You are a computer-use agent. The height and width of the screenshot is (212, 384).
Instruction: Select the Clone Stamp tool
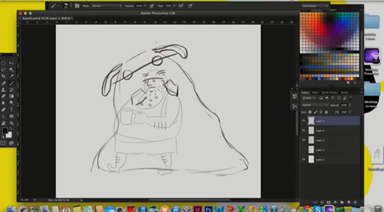click(x=3, y=90)
